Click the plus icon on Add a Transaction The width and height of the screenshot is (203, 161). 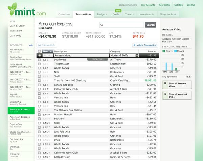pyautogui.click(x=135, y=45)
